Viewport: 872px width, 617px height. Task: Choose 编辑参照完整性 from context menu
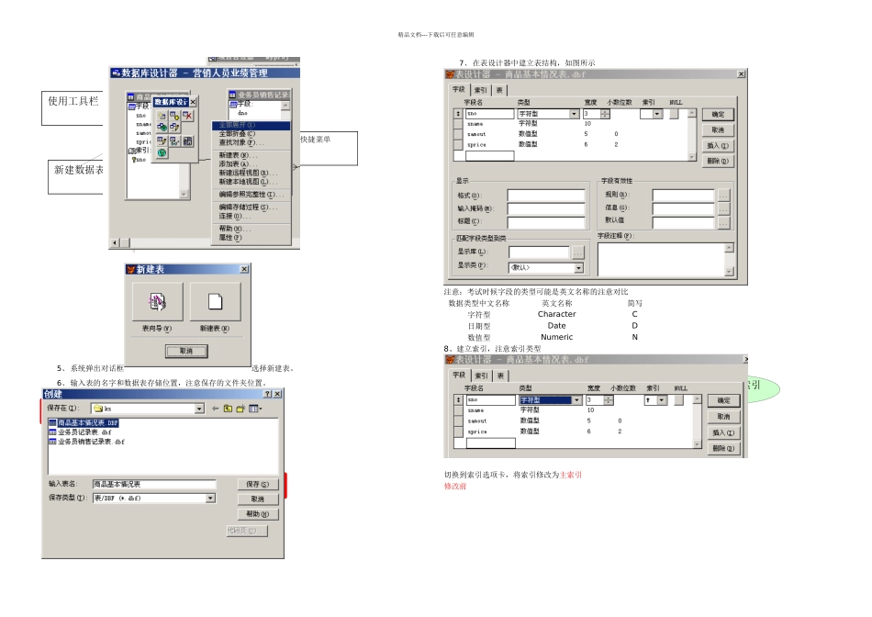[x=252, y=194]
